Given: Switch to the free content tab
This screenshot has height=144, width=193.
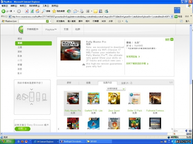Looking at the screenshot, I should (x=107, y=83).
